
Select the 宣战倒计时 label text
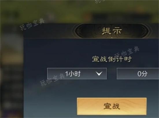coord(112,59)
